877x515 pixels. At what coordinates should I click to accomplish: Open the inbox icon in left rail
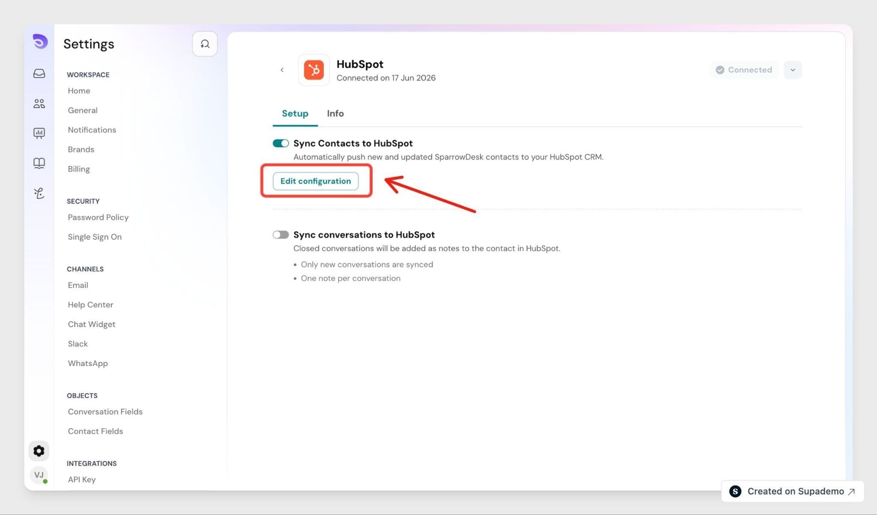tap(39, 74)
